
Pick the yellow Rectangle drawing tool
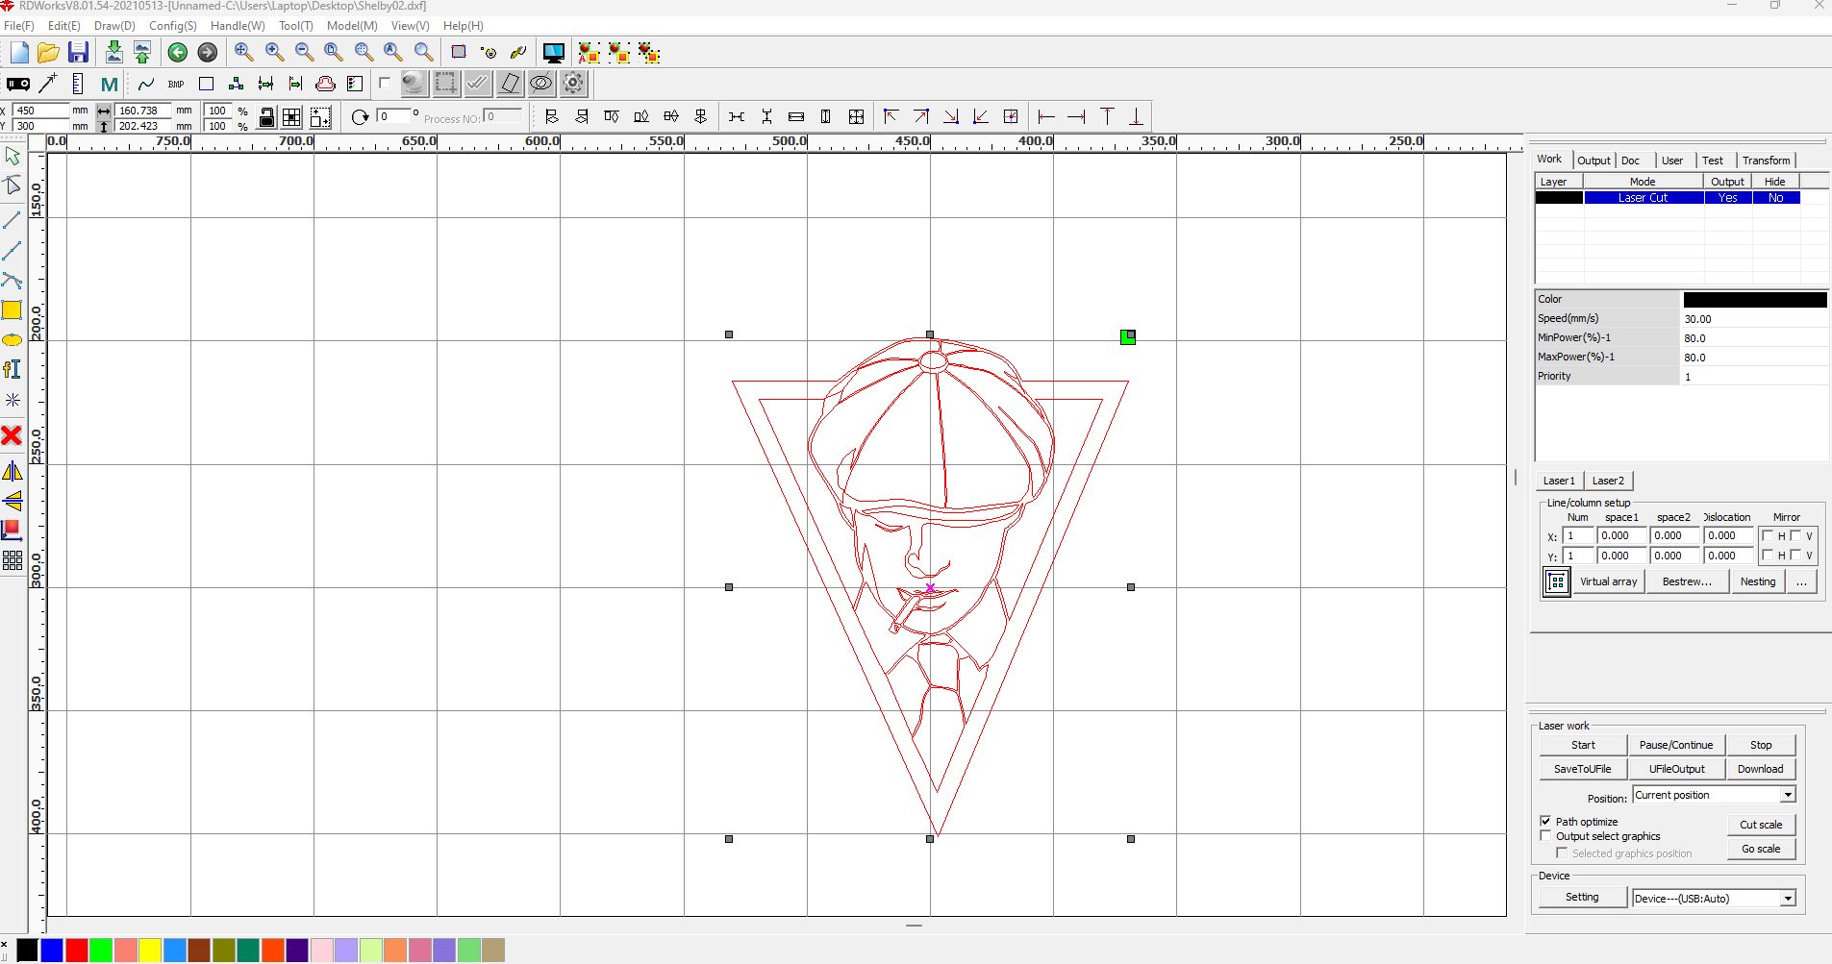pyautogui.click(x=12, y=309)
